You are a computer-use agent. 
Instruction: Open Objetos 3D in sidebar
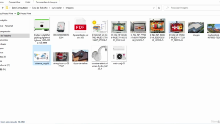3,57
